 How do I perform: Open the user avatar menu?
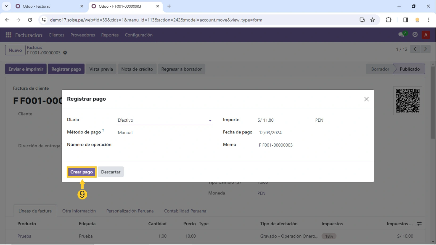click(x=426, y=35)
